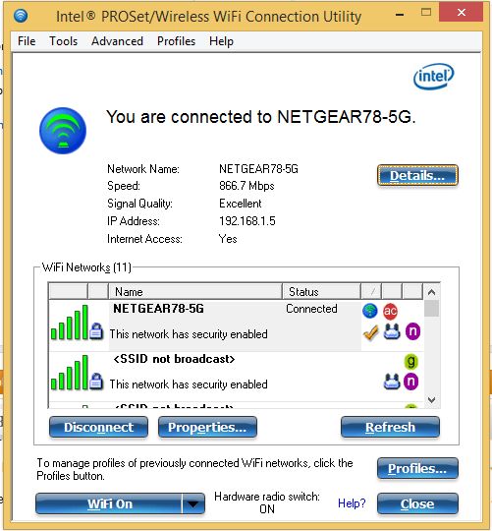Click signal strength bars for NETGEAR78-5G
Screen dimensions: 492x531
pos(70,323)
